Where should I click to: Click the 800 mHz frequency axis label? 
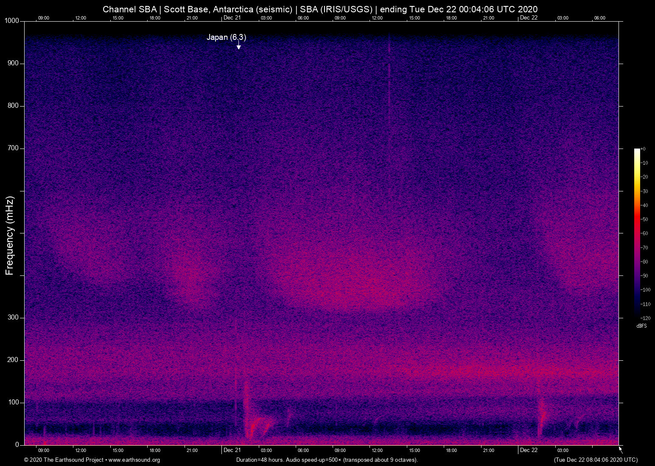point(13,106)
